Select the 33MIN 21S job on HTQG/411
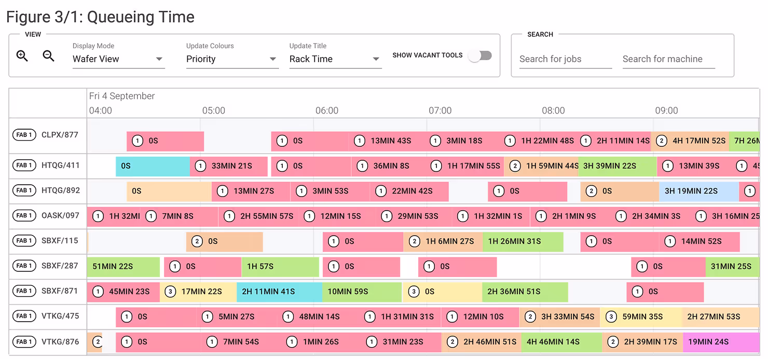The image size is (768, 359). pos(229,166)
